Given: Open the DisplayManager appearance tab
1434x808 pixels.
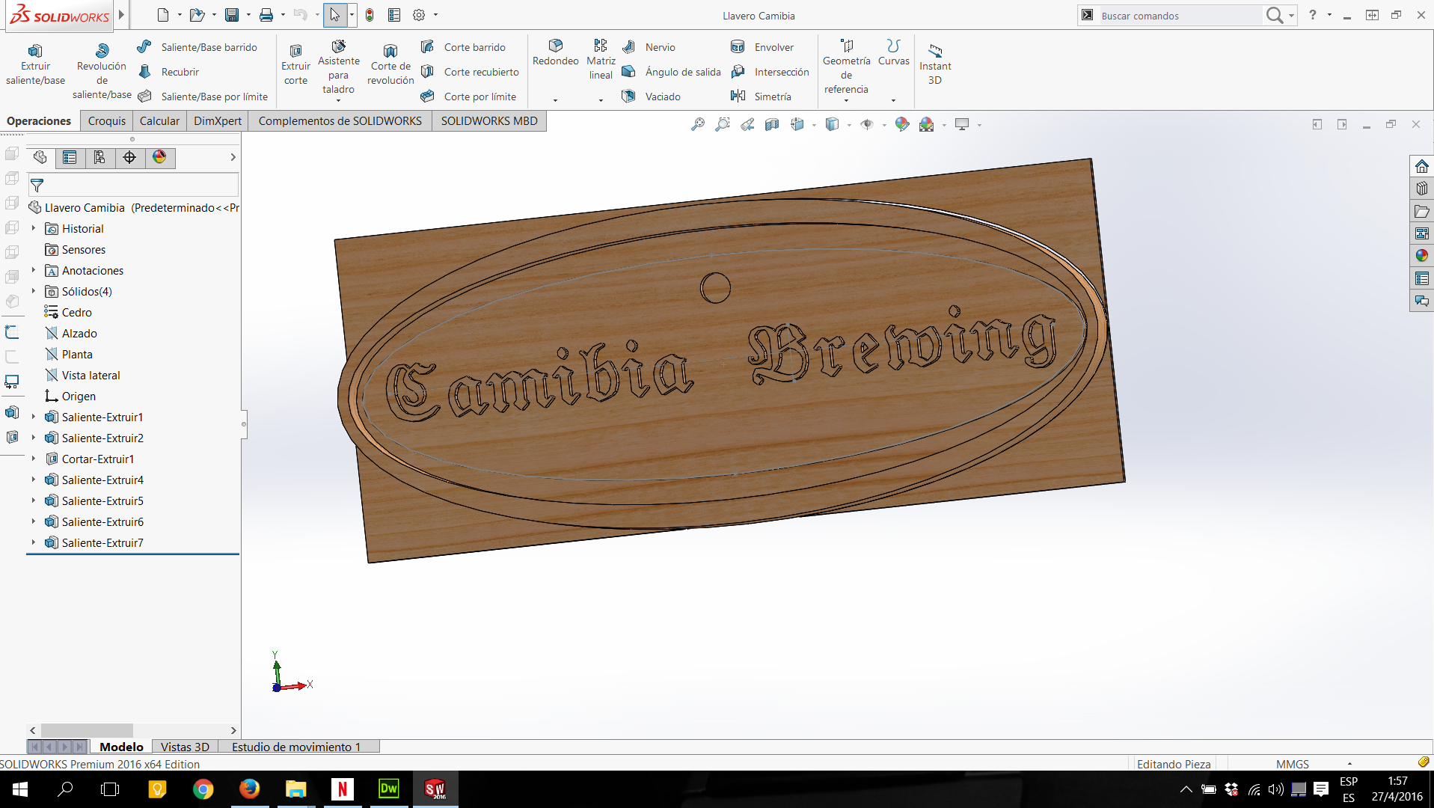Looking at the screenshot, I should coord(159,157).
